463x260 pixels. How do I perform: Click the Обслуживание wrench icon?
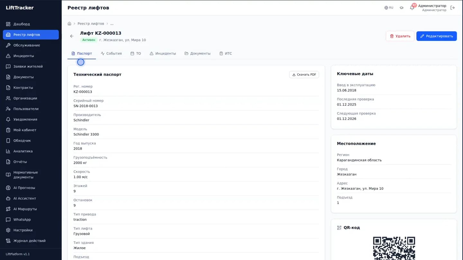8,45
